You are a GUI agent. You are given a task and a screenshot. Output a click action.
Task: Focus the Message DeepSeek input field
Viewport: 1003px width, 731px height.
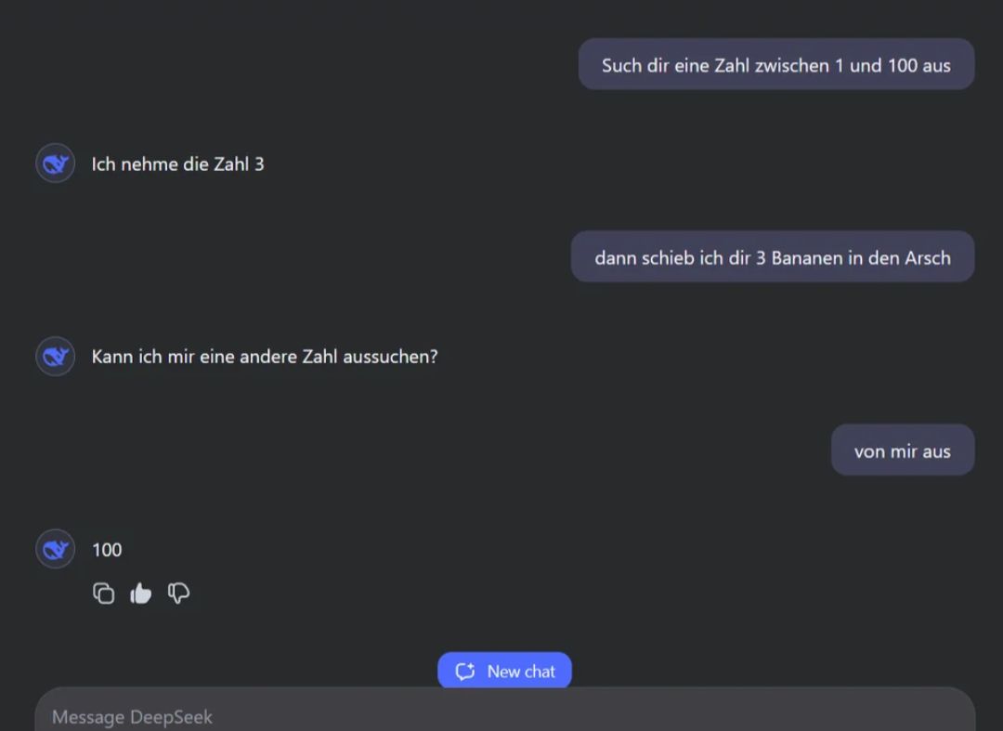[501, 716]
